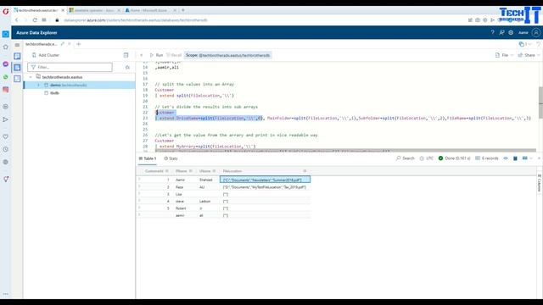Click the Shahzad last name cell

[205, 180]
